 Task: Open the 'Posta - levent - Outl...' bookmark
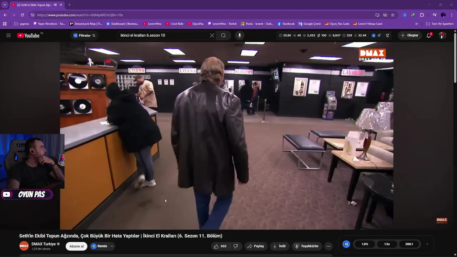point(257,24)
